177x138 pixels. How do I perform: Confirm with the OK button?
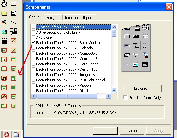[x=105, y=131]
